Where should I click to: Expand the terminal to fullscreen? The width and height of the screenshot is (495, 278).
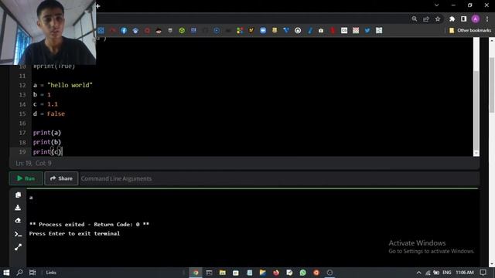point(18,247)
